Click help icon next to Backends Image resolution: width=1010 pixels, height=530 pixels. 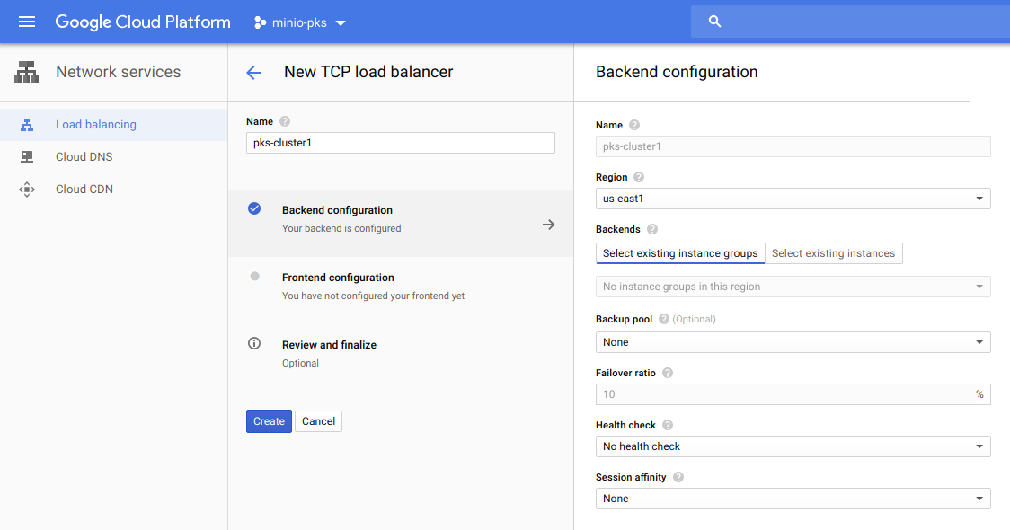point(652,230)
